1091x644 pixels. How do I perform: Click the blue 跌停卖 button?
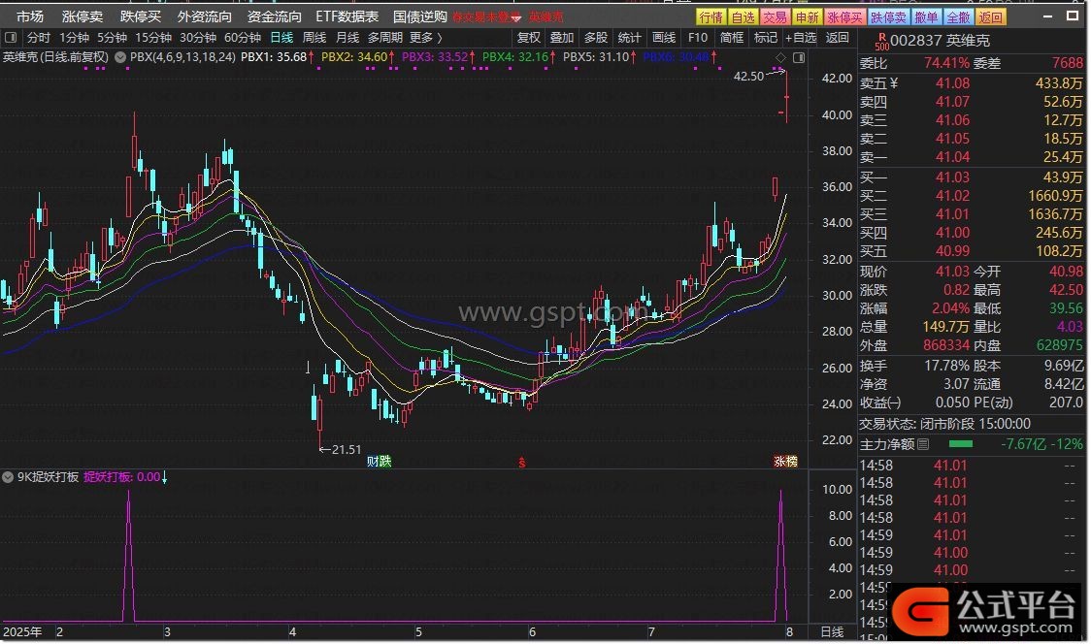(888, 17)
